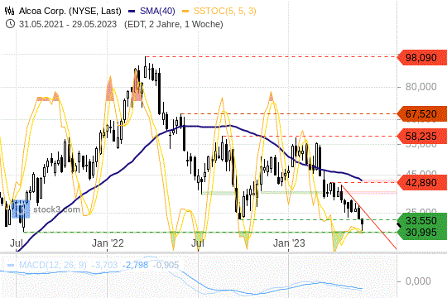Viewport: 447px width, 298px height.
Task: Click the 98,090 red price label
Action: tap(421, 58)
